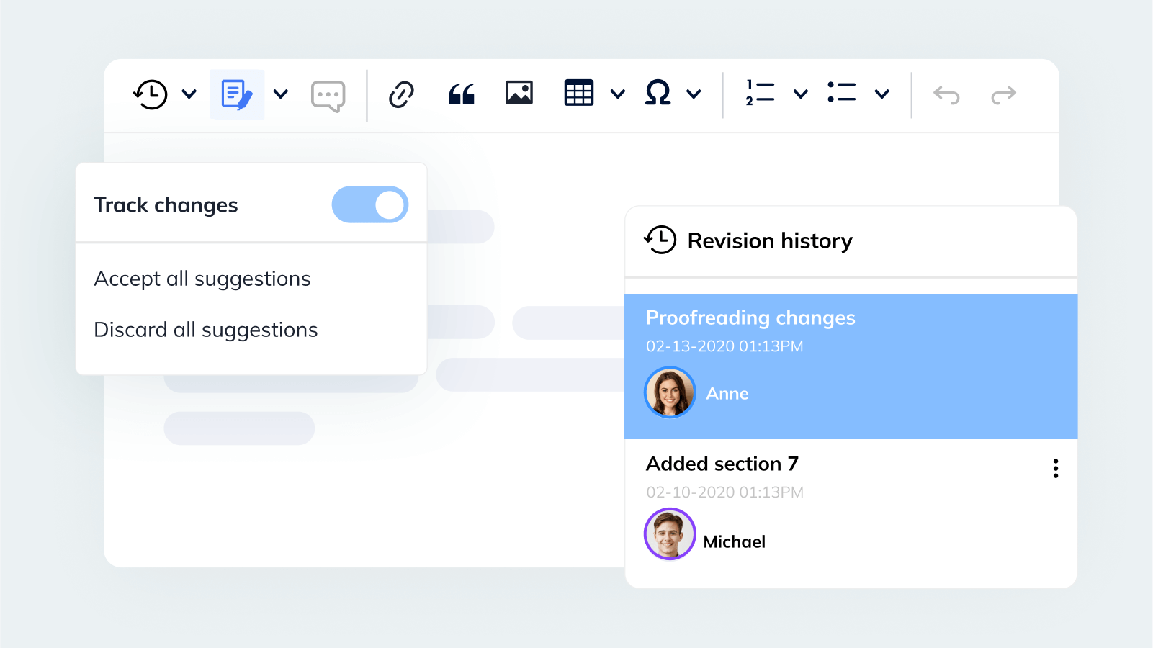The height and width of the screenshot is (648, 1153).
Task: Click Anne's avatar photo
Action: click(x=670, y=392)
